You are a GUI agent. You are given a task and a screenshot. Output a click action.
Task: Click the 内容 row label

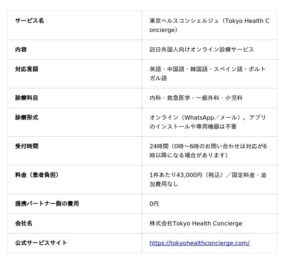pyautogui.click(x=21, y=49)
